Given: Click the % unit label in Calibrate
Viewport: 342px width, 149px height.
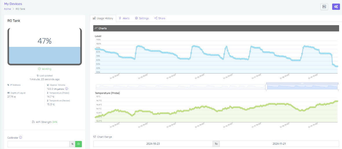Looking at the screenshot, I should (72, 144).
